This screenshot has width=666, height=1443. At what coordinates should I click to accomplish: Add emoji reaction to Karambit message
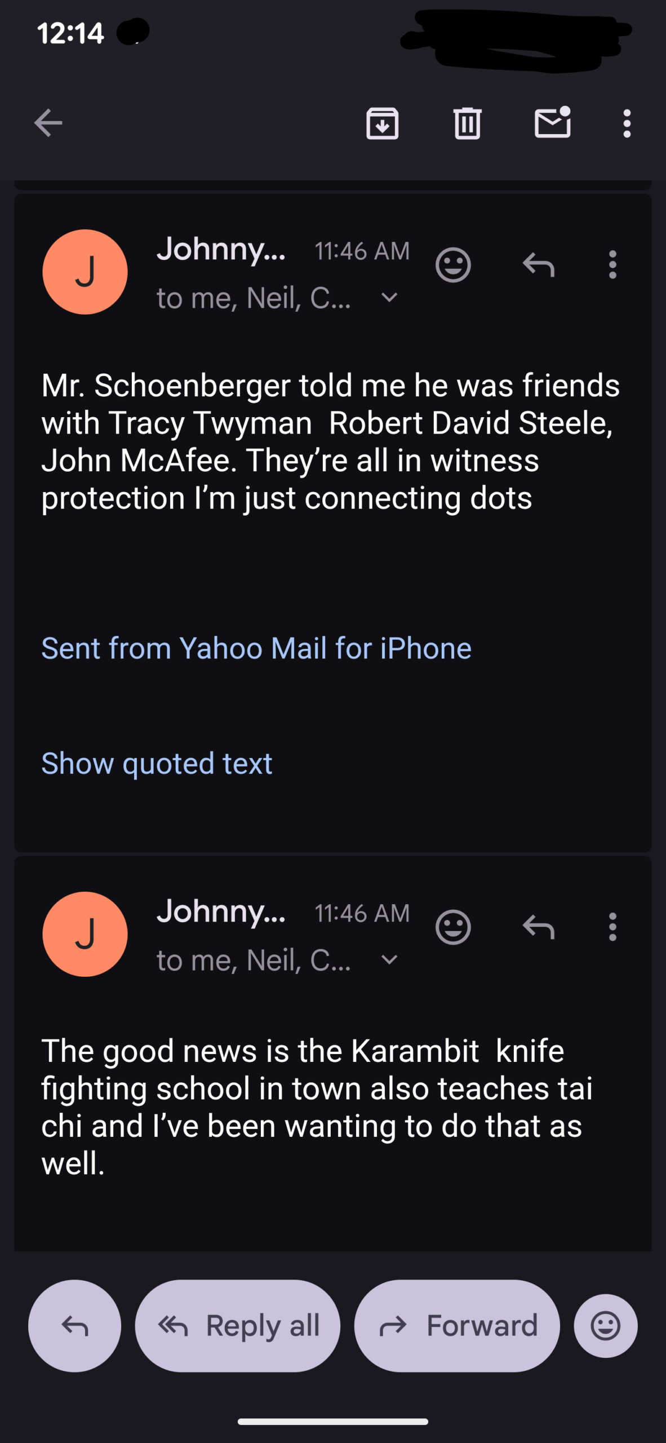[453, 927]
